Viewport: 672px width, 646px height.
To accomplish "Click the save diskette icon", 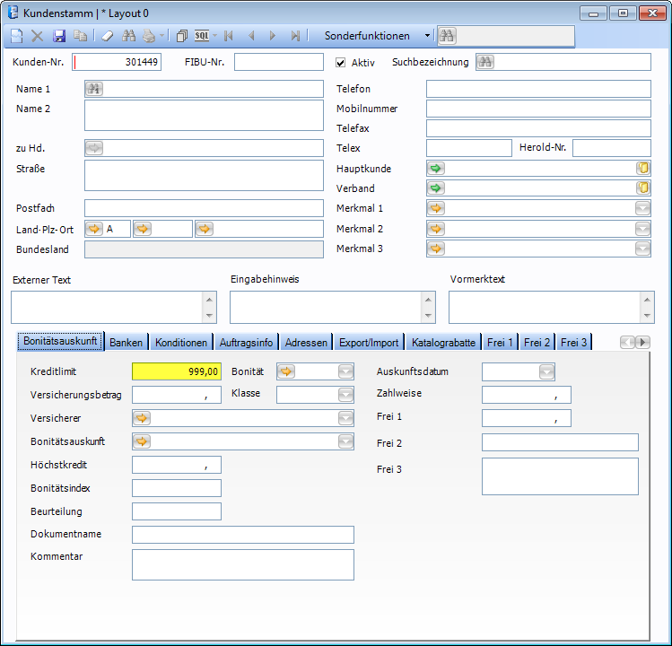I will tap(59, 36).
